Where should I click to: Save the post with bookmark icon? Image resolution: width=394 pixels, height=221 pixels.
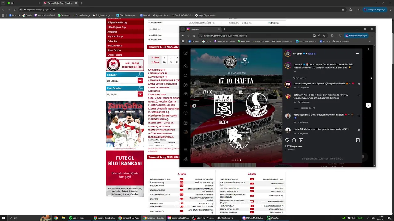coord(358,140)
